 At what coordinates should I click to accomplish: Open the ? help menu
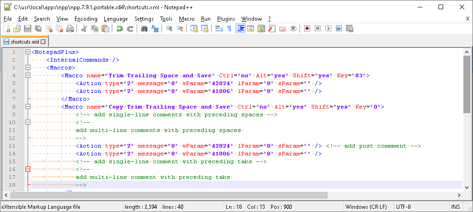coord(269,19)
